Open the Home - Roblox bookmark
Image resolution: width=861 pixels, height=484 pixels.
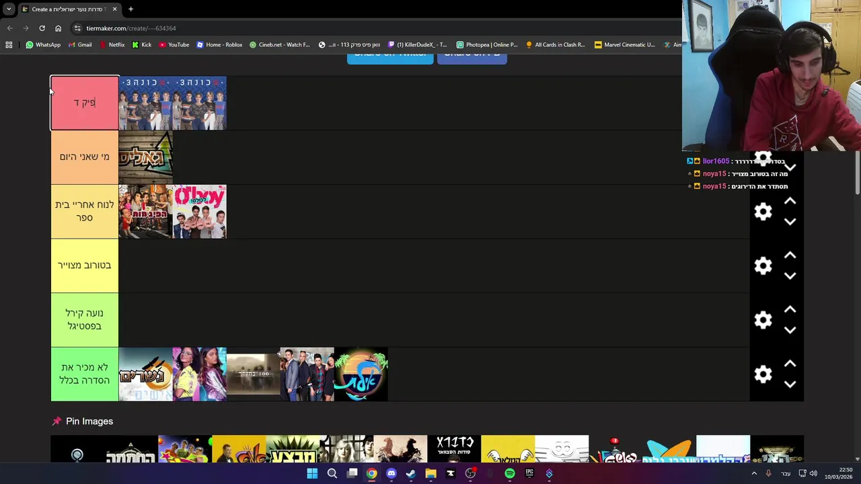point(219,45)
